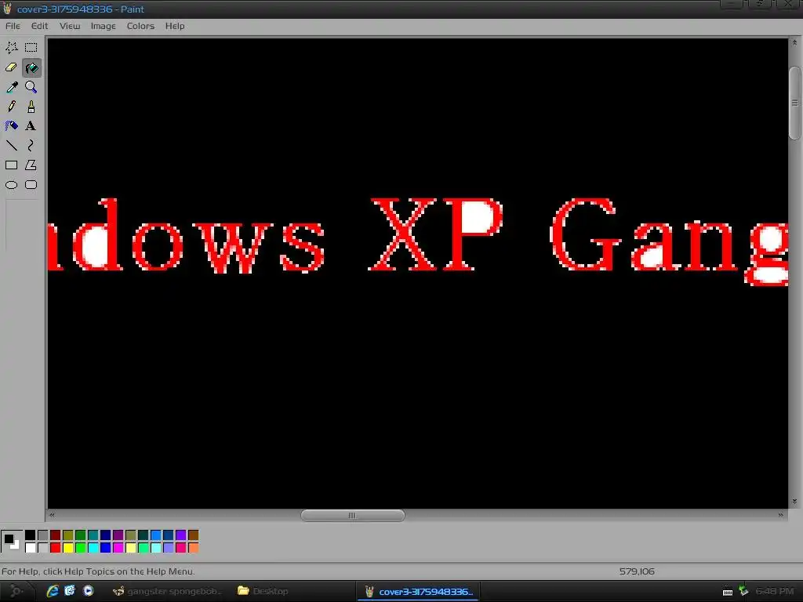
Task: Open the Edit menu
Action: [39, 26]
